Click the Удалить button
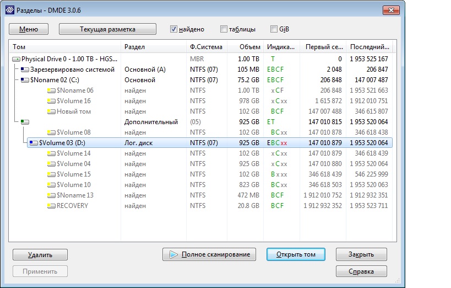 click(x=40, y=255)
